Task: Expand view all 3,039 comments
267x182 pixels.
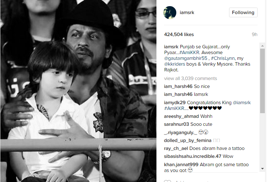Action: coord(190,79)
